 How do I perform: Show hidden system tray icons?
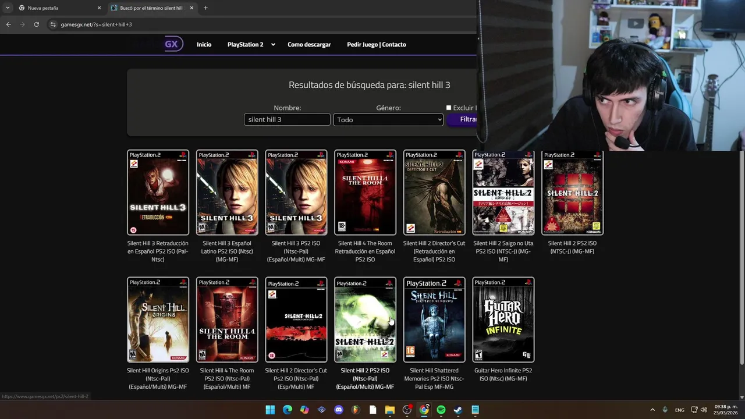(652, 410)
